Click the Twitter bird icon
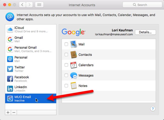Viewport: 164px width, 120px height. pos(10,69)
